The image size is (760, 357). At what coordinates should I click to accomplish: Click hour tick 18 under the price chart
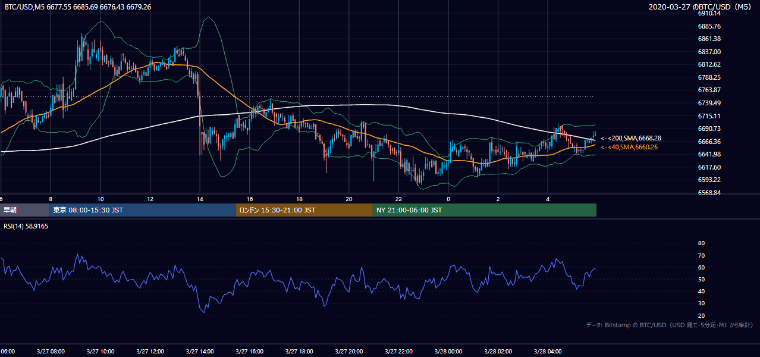tap(299, 199)
